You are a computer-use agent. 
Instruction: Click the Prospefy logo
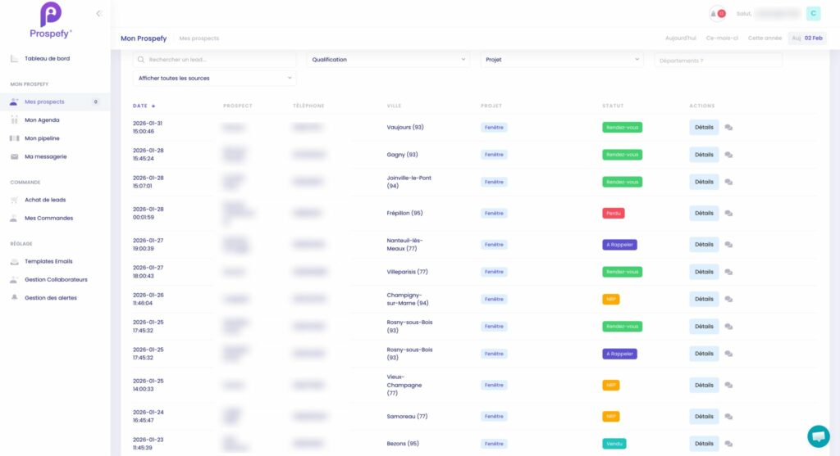[51, 20]
